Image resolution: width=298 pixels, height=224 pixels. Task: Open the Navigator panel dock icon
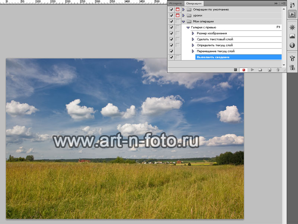pos(292,27)
